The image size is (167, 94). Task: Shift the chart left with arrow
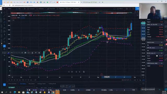click(76, 72)
